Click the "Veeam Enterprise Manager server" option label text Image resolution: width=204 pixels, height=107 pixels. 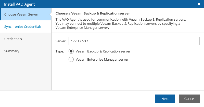pos(102,60)
